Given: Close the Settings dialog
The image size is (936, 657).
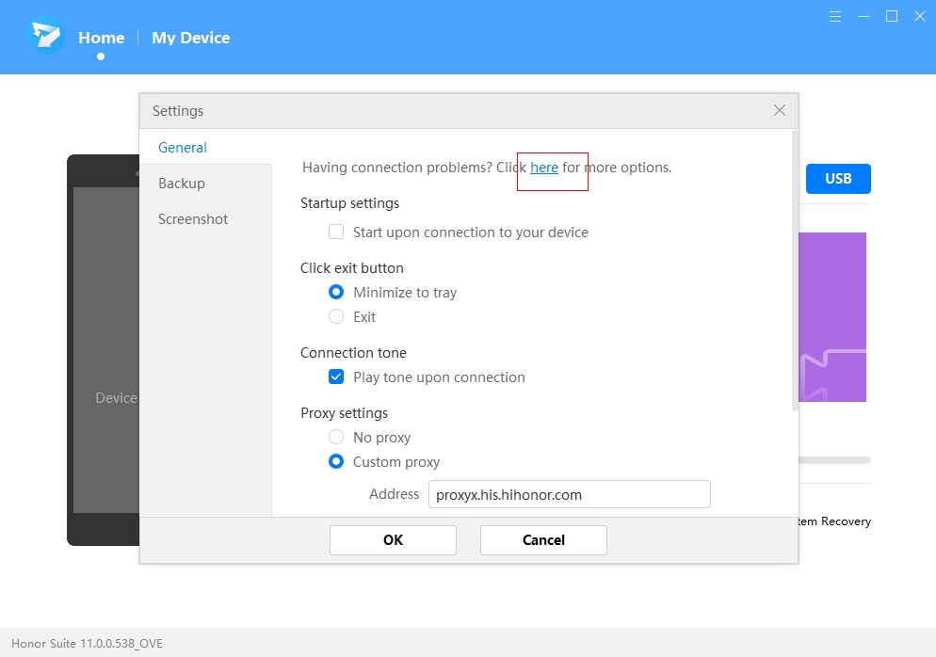Looking at the screenshot, I should 779,110.
